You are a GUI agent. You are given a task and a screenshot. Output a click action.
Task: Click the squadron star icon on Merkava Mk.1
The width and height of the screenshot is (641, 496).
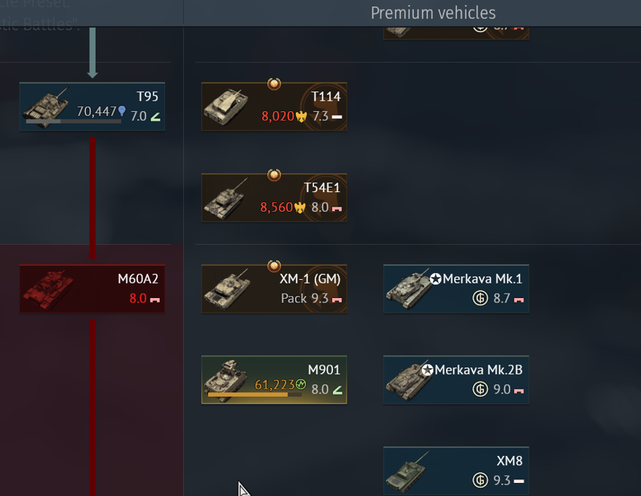click(435, 279)
